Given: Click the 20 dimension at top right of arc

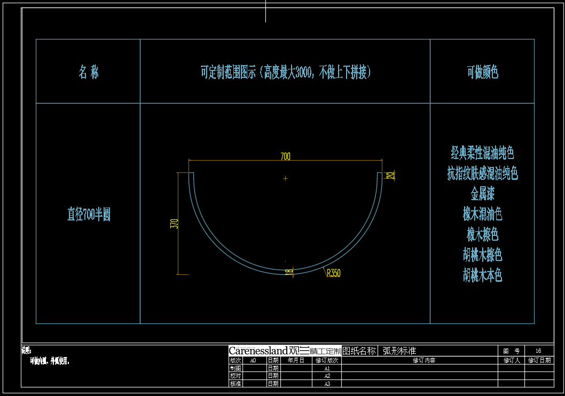Looking at the screenshot, I should [390, 175].
